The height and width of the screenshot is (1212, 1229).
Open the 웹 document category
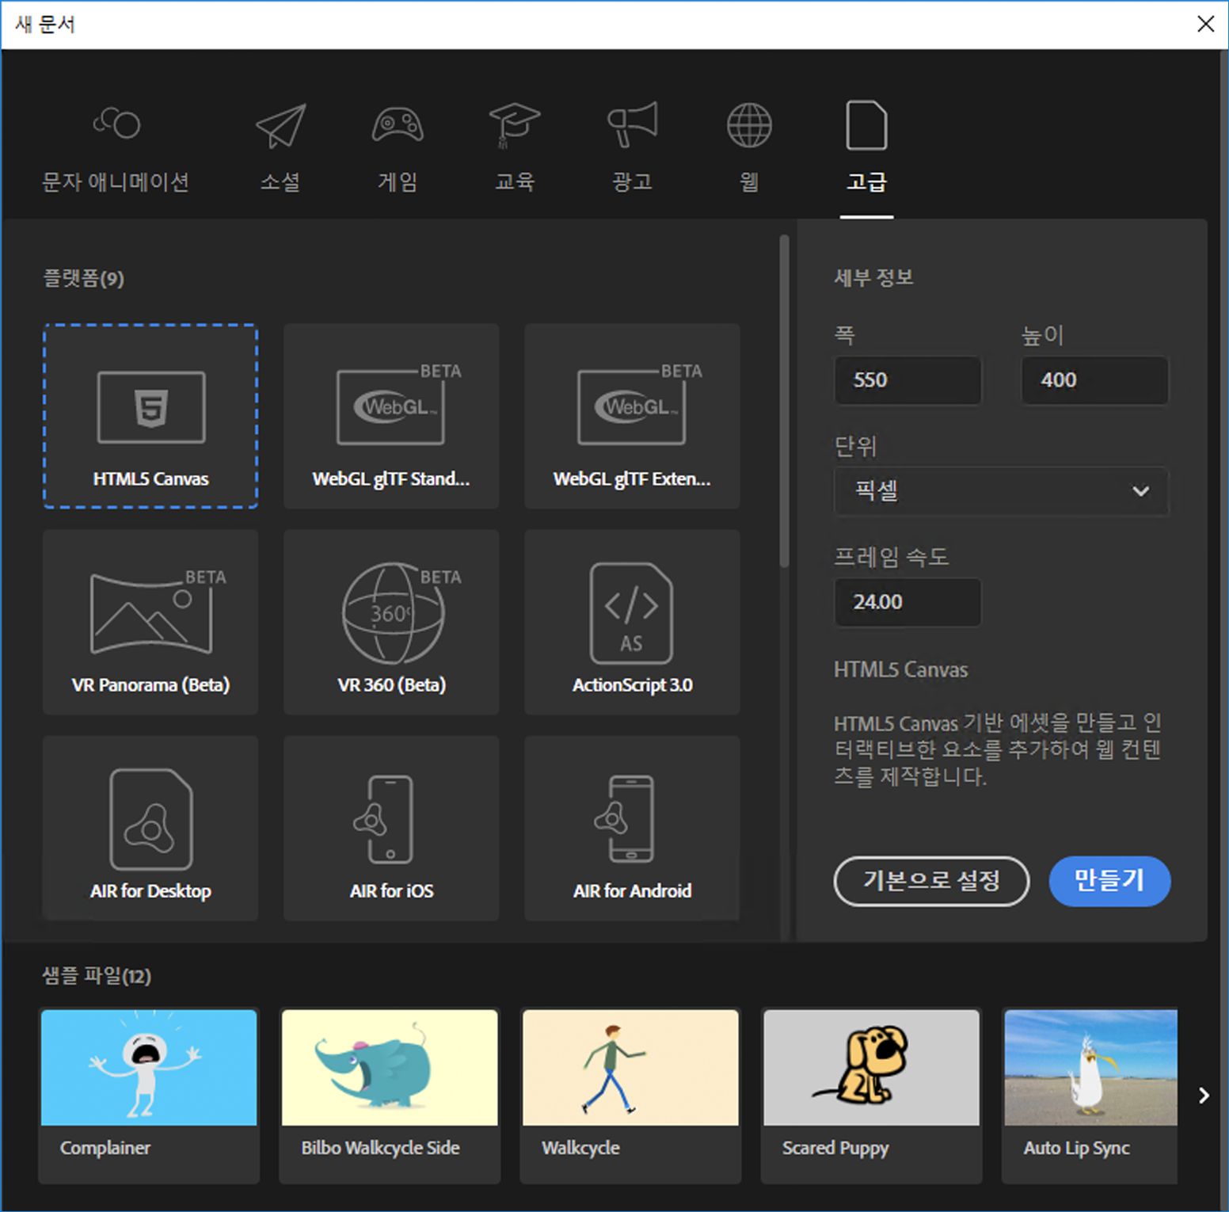click(x=747, y=147)
